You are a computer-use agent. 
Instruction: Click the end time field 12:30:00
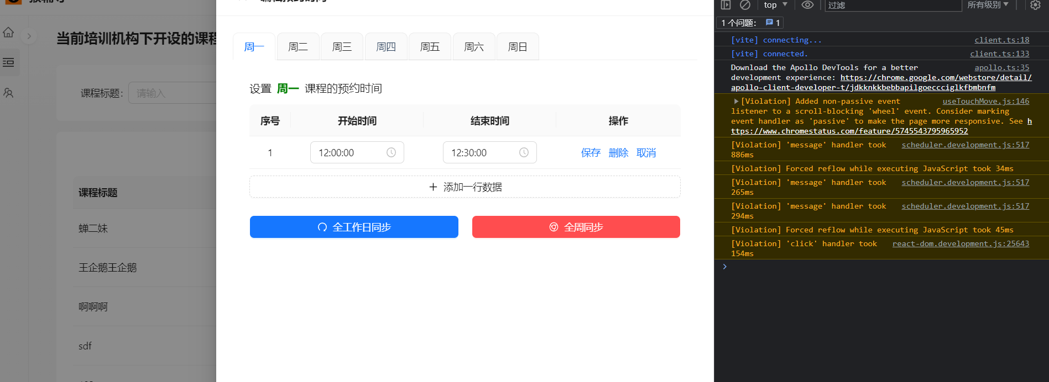[490, 152]
